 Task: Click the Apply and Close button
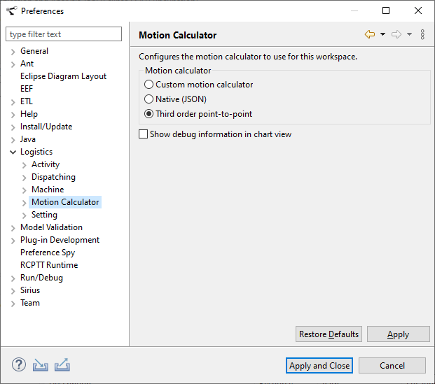point(319,366)
